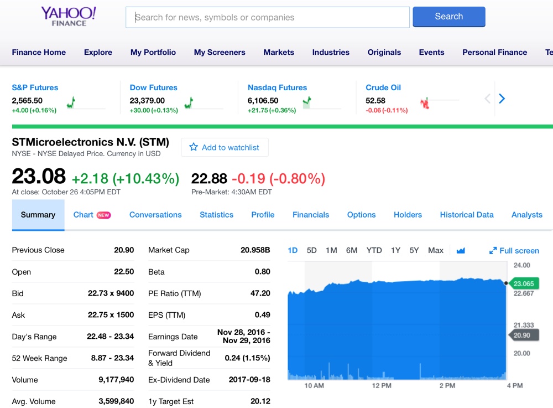Select the 5Y chart range

[414, 251]
